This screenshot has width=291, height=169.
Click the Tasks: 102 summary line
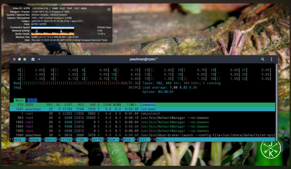click(x=181, y=83)
